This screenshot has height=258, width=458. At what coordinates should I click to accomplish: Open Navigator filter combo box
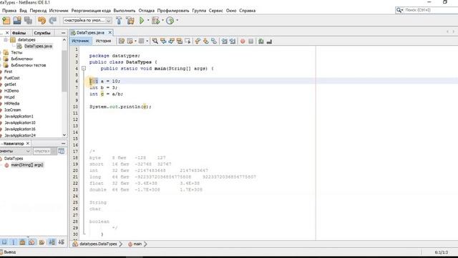pos(44,151)
